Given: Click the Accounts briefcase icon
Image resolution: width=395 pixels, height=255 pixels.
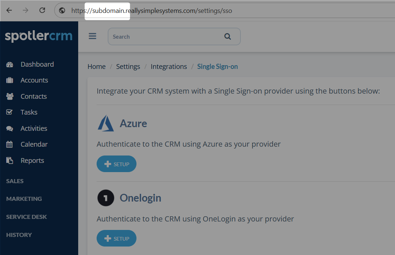Looking at the screenshot, I should (x=10, y=80).
